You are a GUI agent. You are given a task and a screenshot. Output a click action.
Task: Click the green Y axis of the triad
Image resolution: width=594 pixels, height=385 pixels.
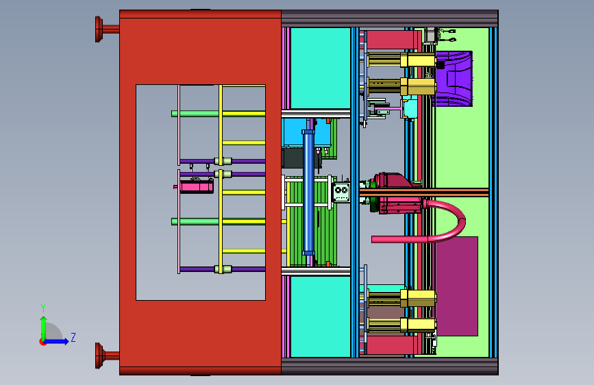pyautogui.click(x=43, y=328)
